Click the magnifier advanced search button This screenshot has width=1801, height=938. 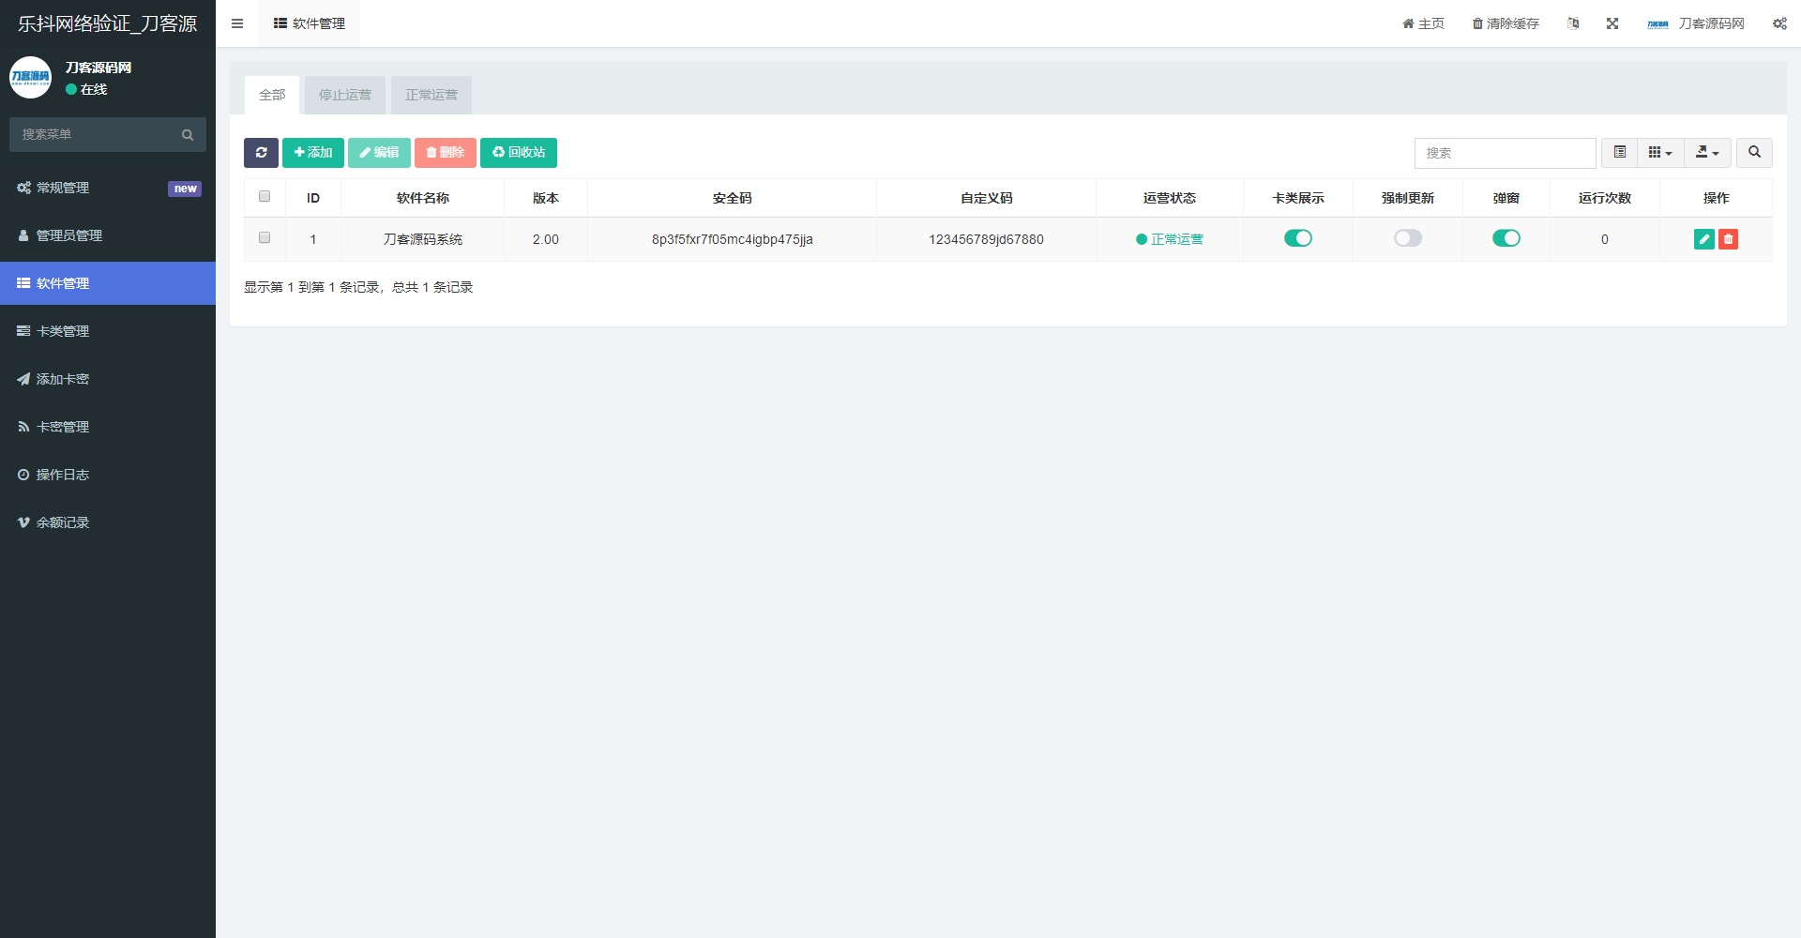(x=1753, y=153)
